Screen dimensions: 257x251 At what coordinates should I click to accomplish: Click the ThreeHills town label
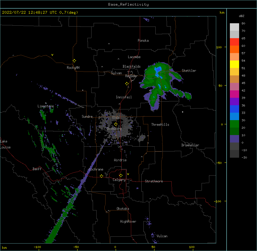160,125
